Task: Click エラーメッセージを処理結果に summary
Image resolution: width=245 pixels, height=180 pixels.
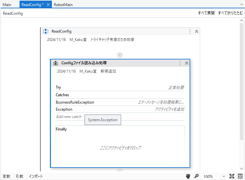Action: click(161, 102)
